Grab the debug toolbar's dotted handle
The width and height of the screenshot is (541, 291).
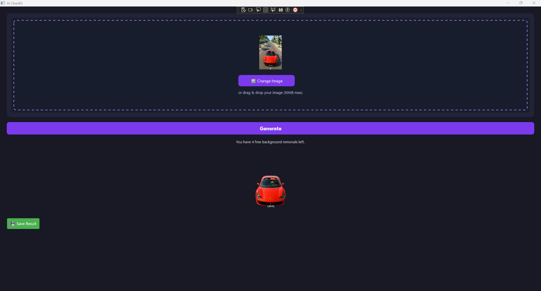click(x=239, y=10)
